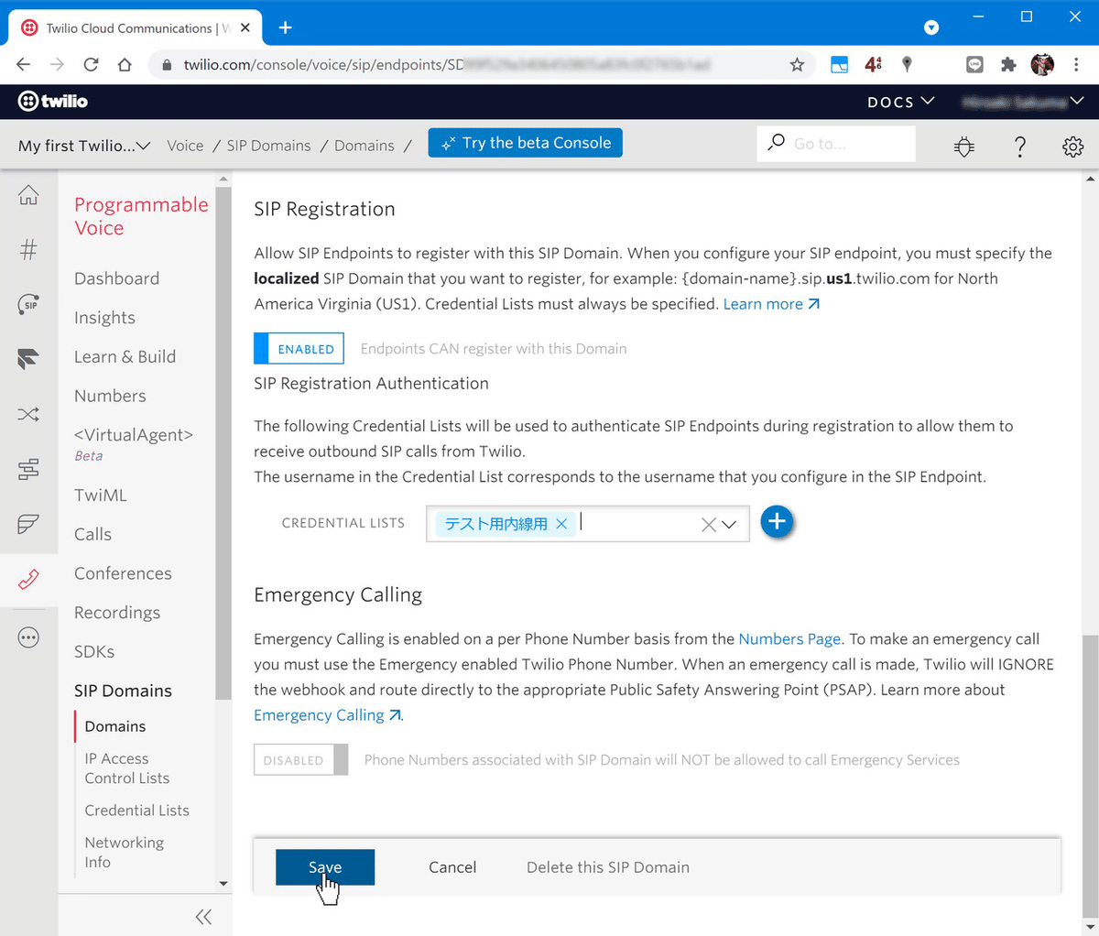This screenshot has width=1099, height=936.
Task: Click the Save button
Action: (x=325, y=867)
